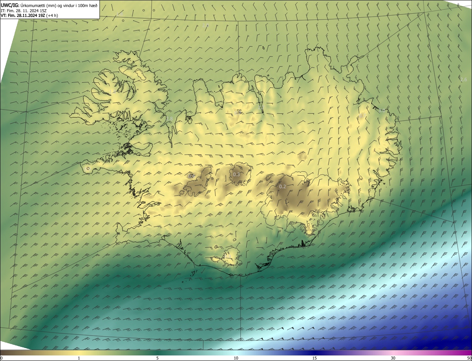Image resolution: width=472 pixels, height=361 pixels.
Task: Click the '0.3' value on the glacier
Action: click(x=236, y=175)
